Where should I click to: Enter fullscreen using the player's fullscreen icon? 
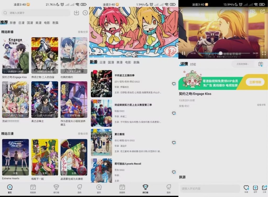point(264,54)
